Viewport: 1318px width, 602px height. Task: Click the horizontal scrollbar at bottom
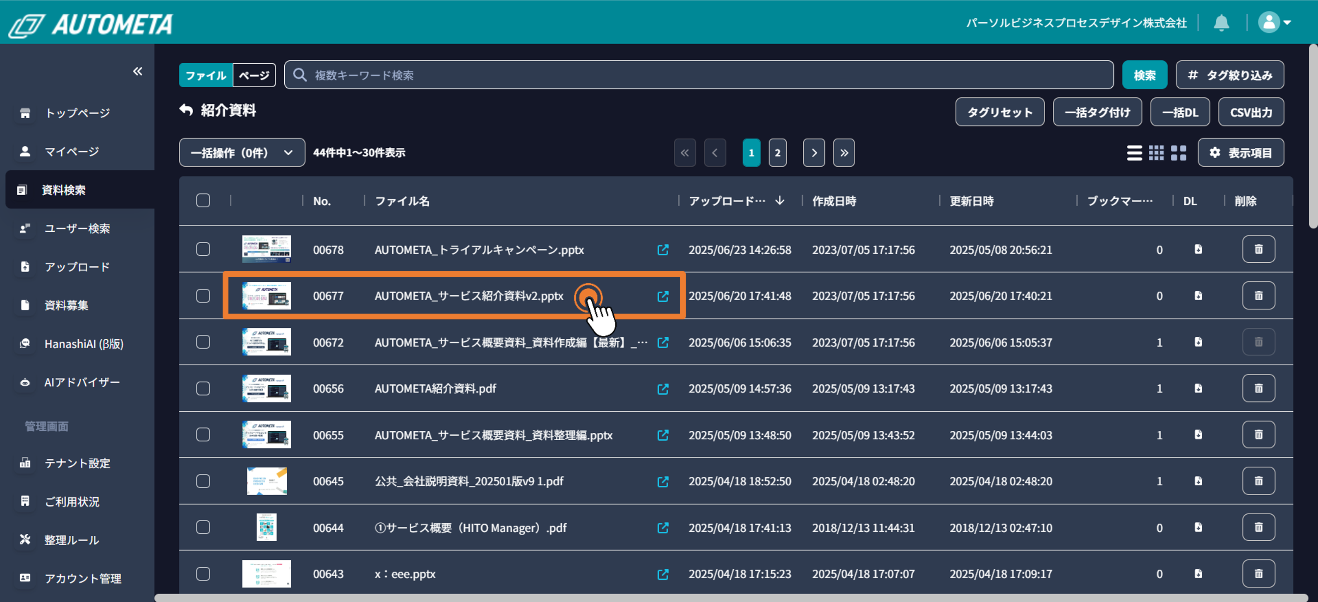click(731, 598)
